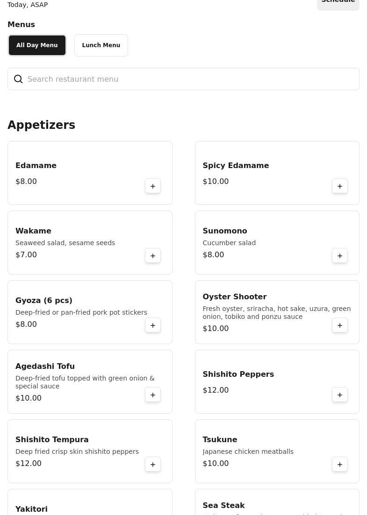Click the Shishito Tempura item title
367x515 pixels.
[x=52, y=440]
